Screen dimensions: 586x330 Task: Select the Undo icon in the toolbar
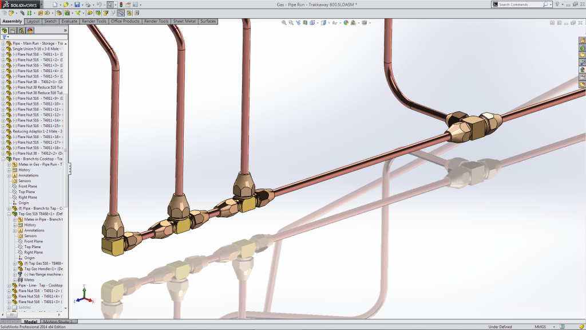pos(100,5)
